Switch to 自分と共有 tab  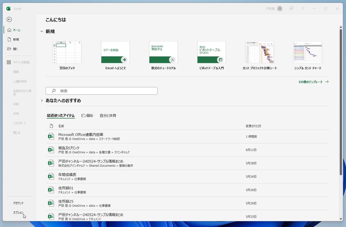point(108,116)
